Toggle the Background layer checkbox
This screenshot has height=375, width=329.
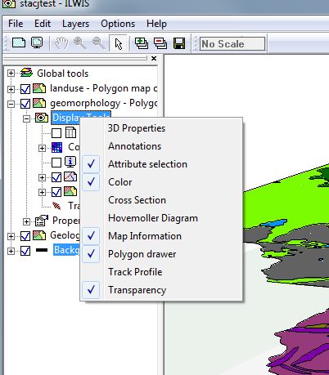coord(25,251)
